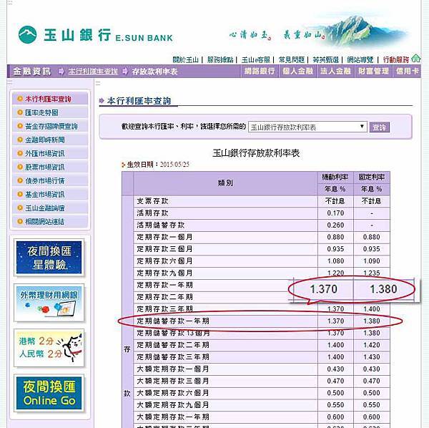Click 機動利率 column header
Image resolution: width=429 pixels, height=428 pixels.
click(335, 177)
